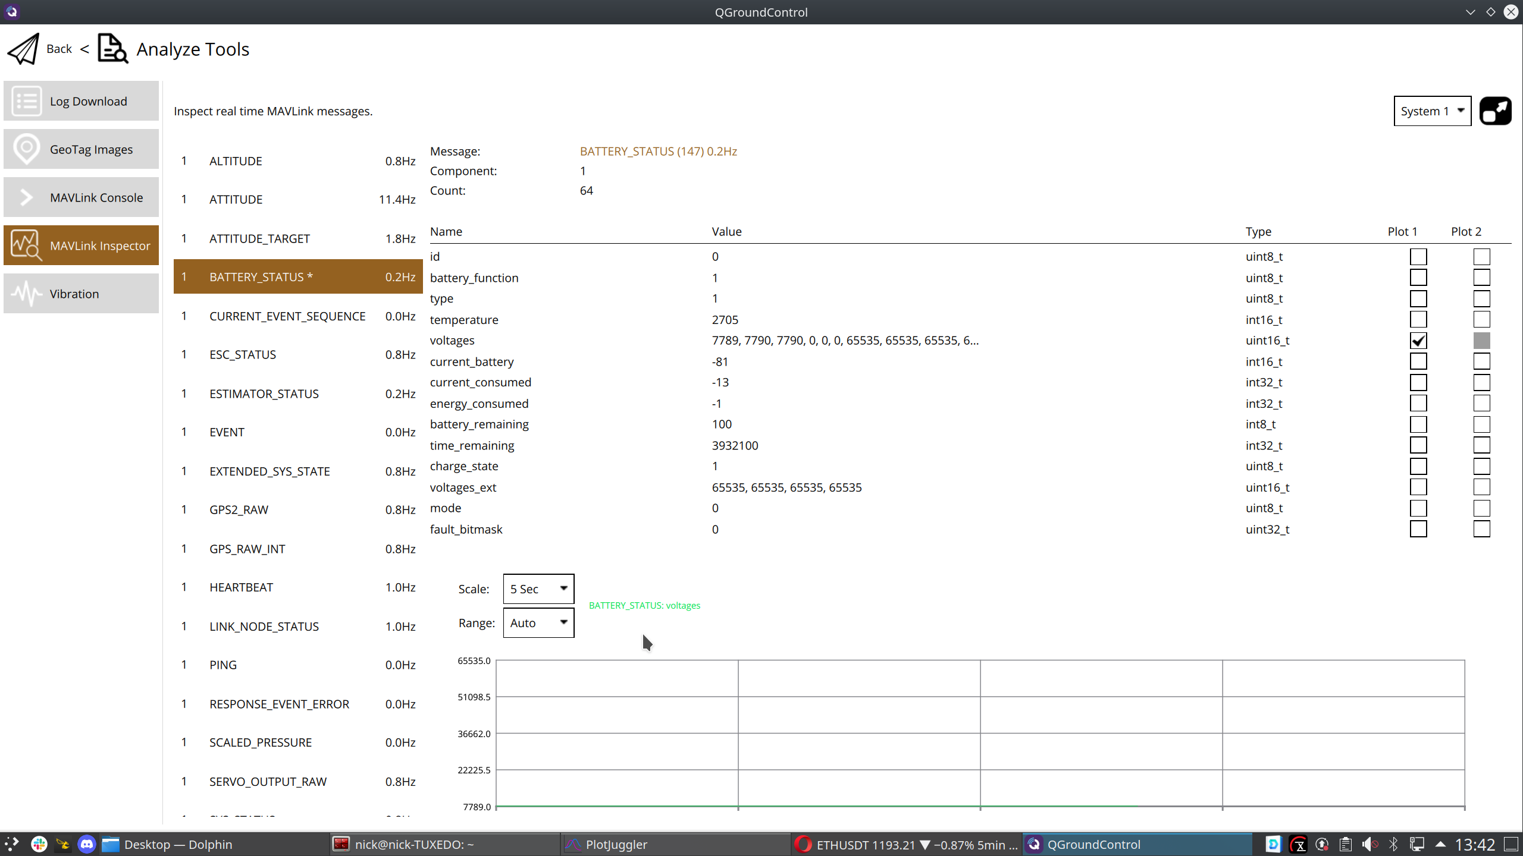Check Plot 2 for current_battery
Screen dimensions: 1523x856
[1481, 361]
